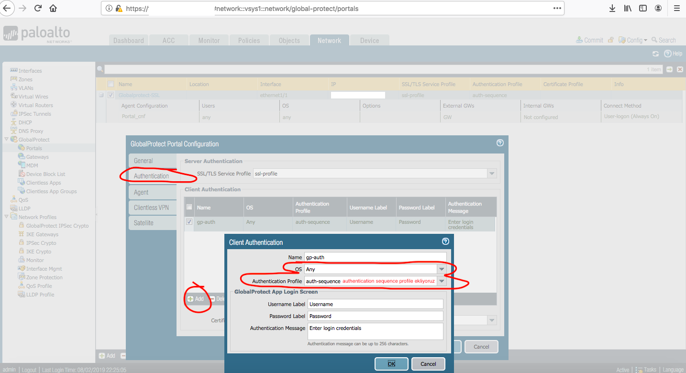Click the Username Label input field
686x373 pixels.
[x=376, y=304]
